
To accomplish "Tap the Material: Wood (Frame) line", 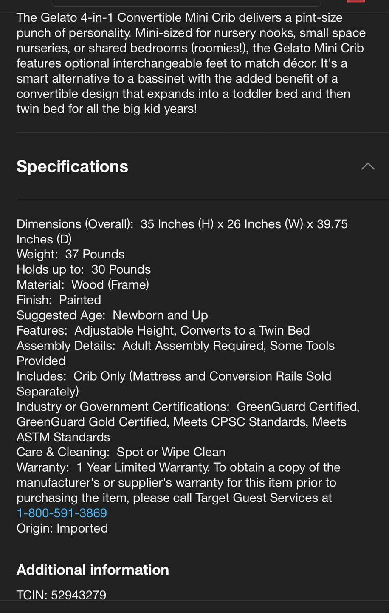I will tap(83, 285).
